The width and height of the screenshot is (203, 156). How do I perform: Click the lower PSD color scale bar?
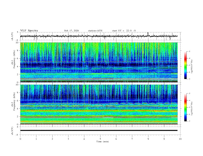click(x=185, y=107)
